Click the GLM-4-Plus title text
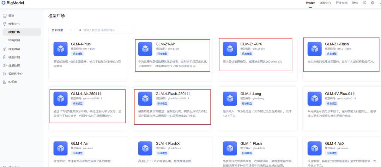 [81, 44]
